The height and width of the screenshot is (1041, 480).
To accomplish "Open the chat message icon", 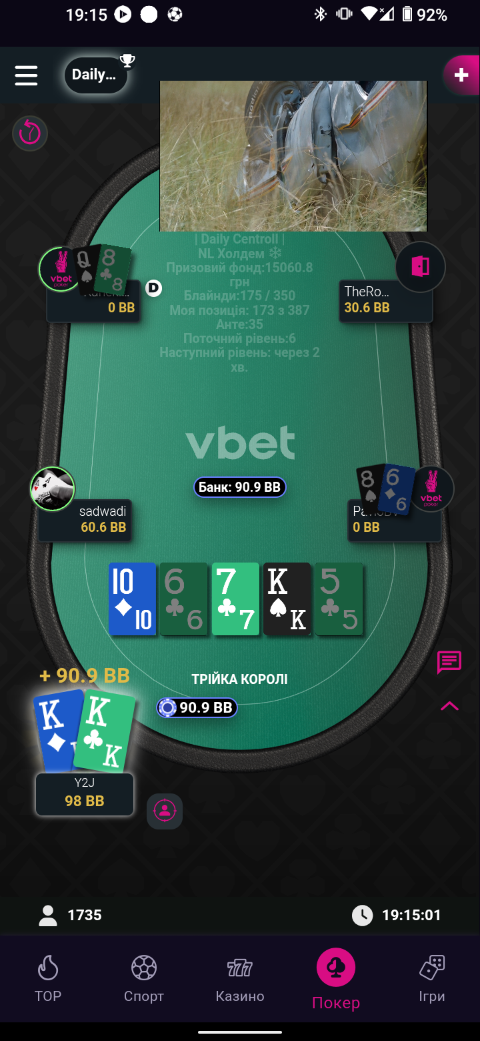I will [x=449, y=663].
